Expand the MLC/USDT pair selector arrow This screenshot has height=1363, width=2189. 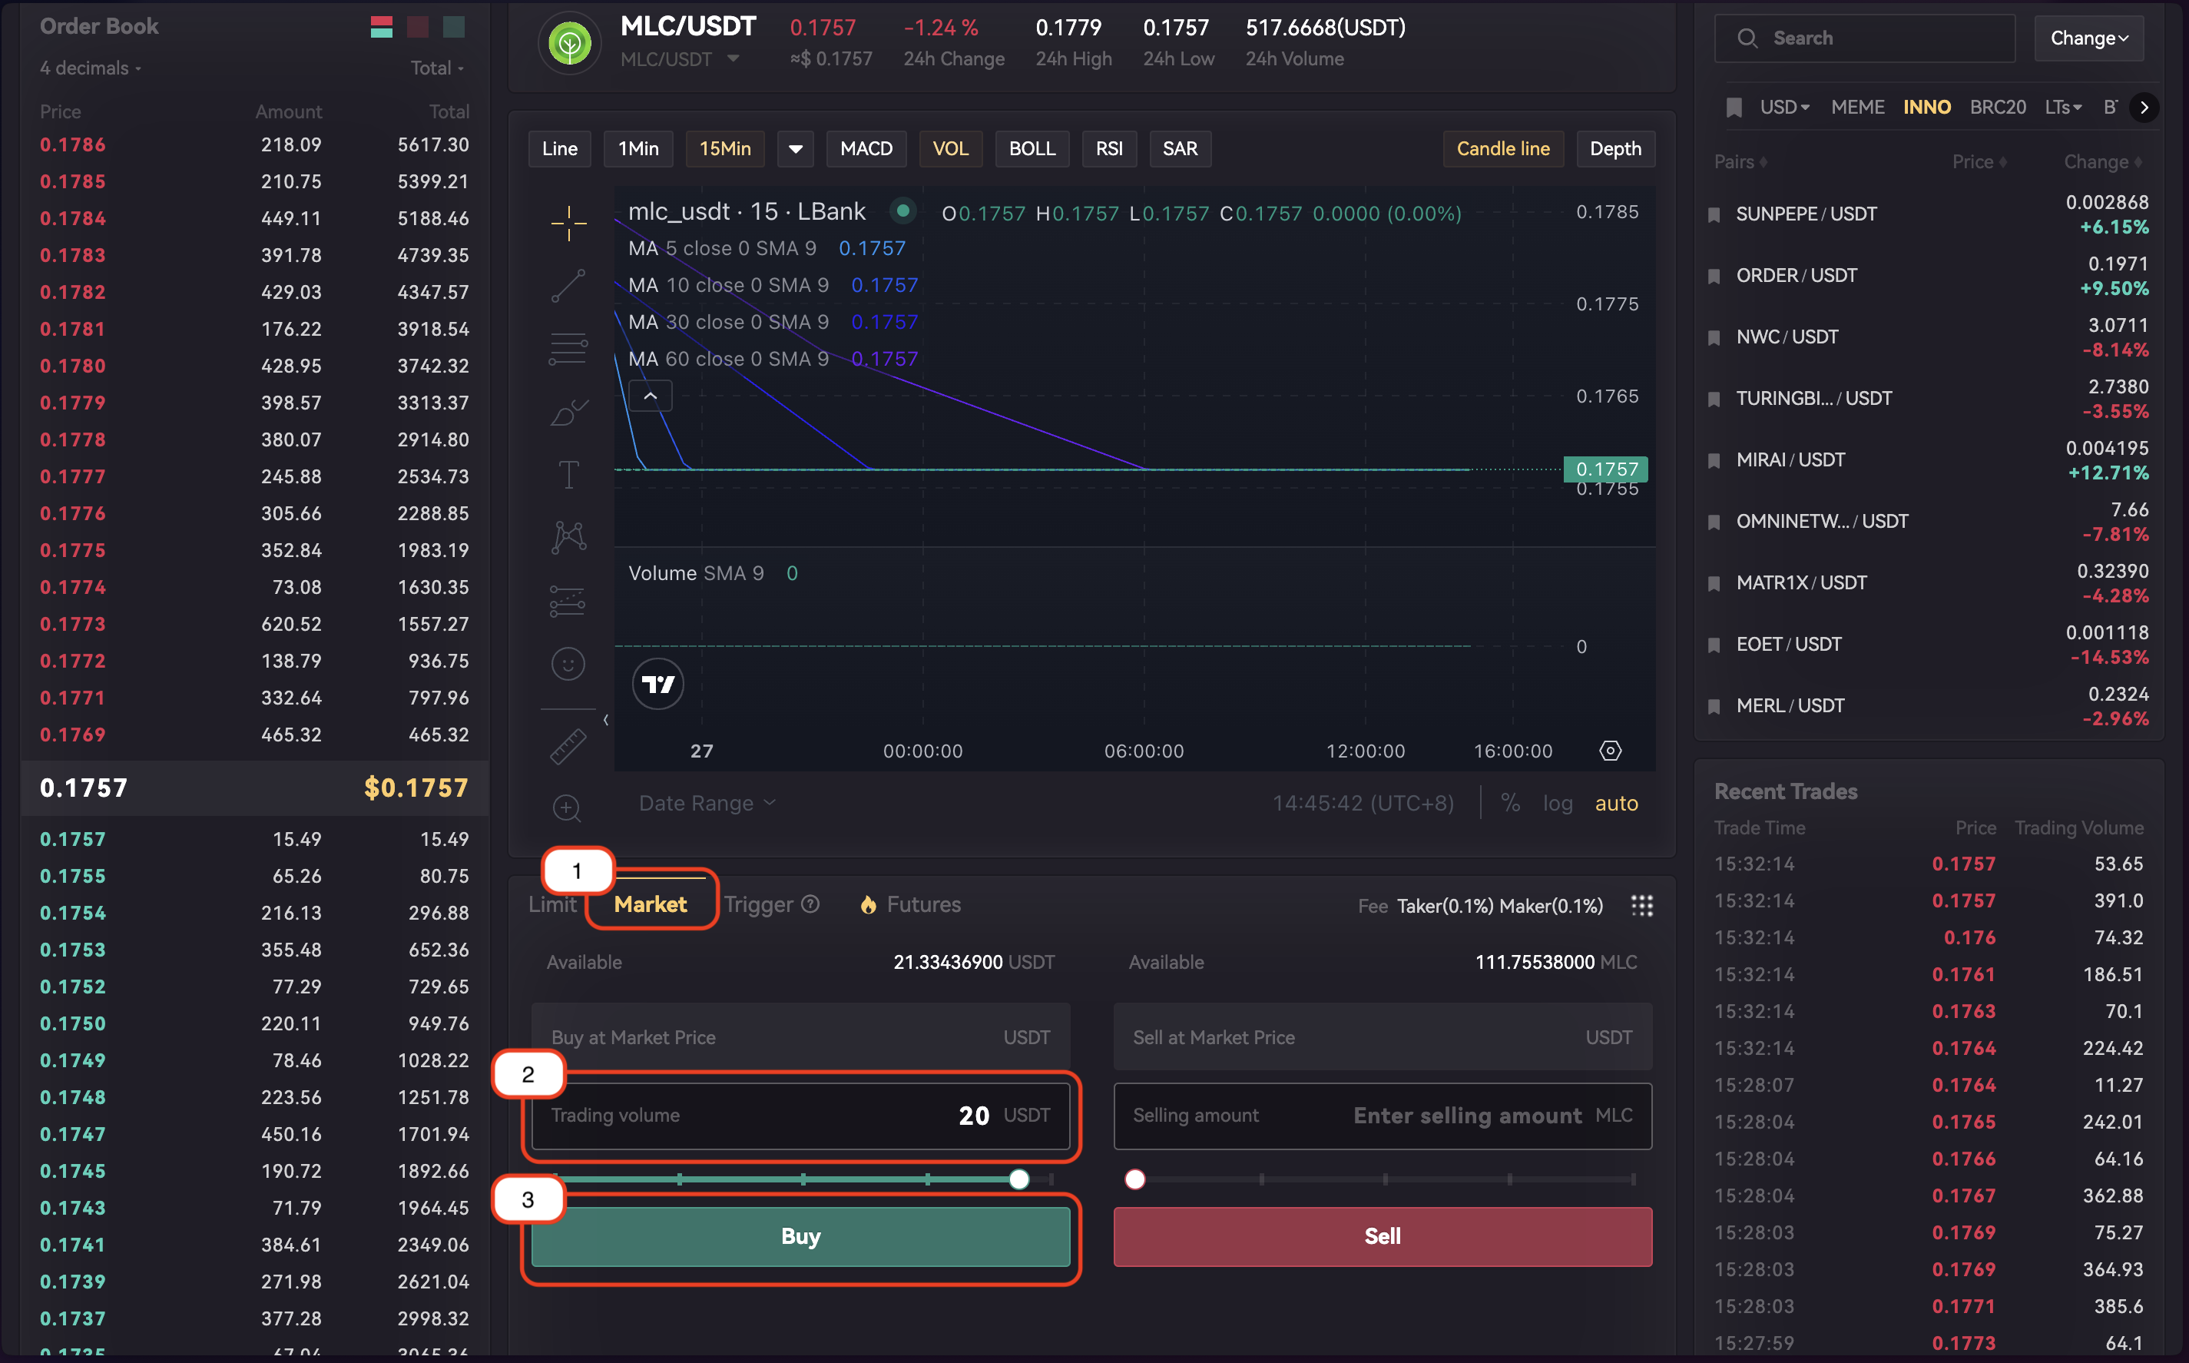point(734,58)
